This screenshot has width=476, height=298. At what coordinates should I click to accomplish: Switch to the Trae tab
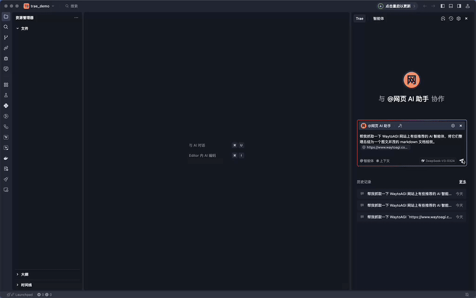point(359,19)
